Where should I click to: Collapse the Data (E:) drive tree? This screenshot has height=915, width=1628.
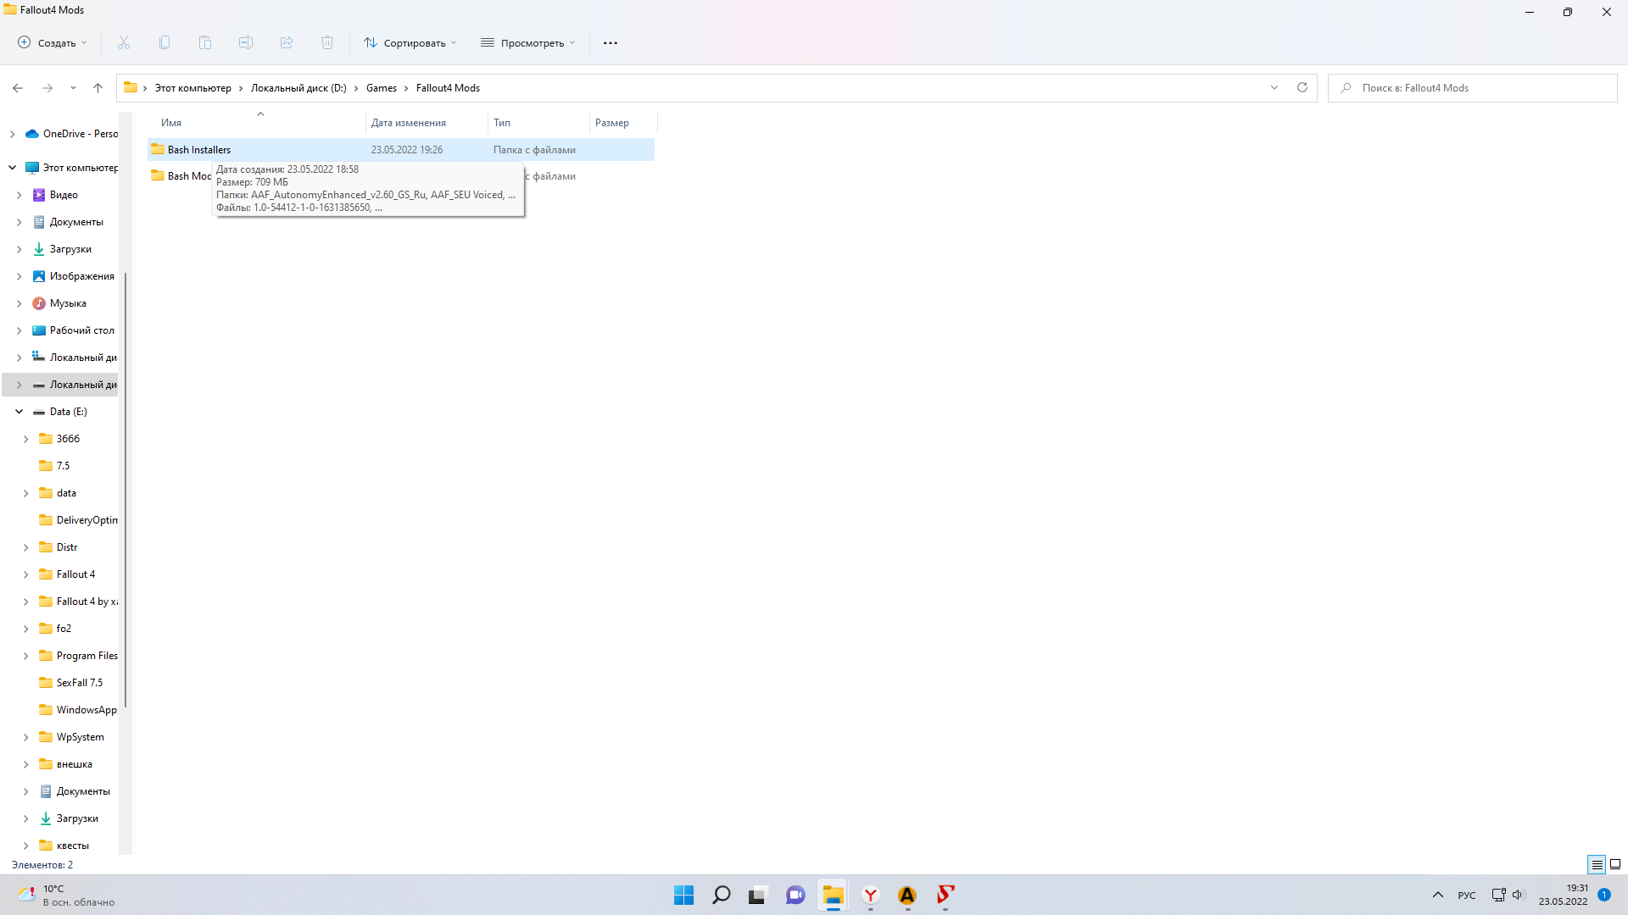point(19,412)
